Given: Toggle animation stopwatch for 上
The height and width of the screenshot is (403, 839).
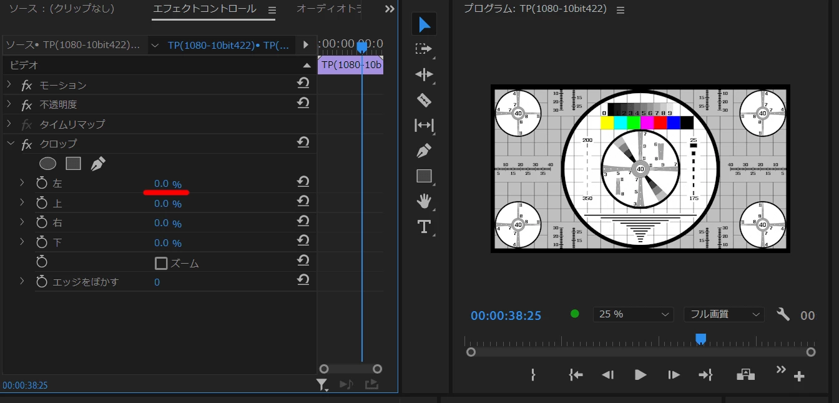Looking at the screenshot, I should tap(42, 202).
